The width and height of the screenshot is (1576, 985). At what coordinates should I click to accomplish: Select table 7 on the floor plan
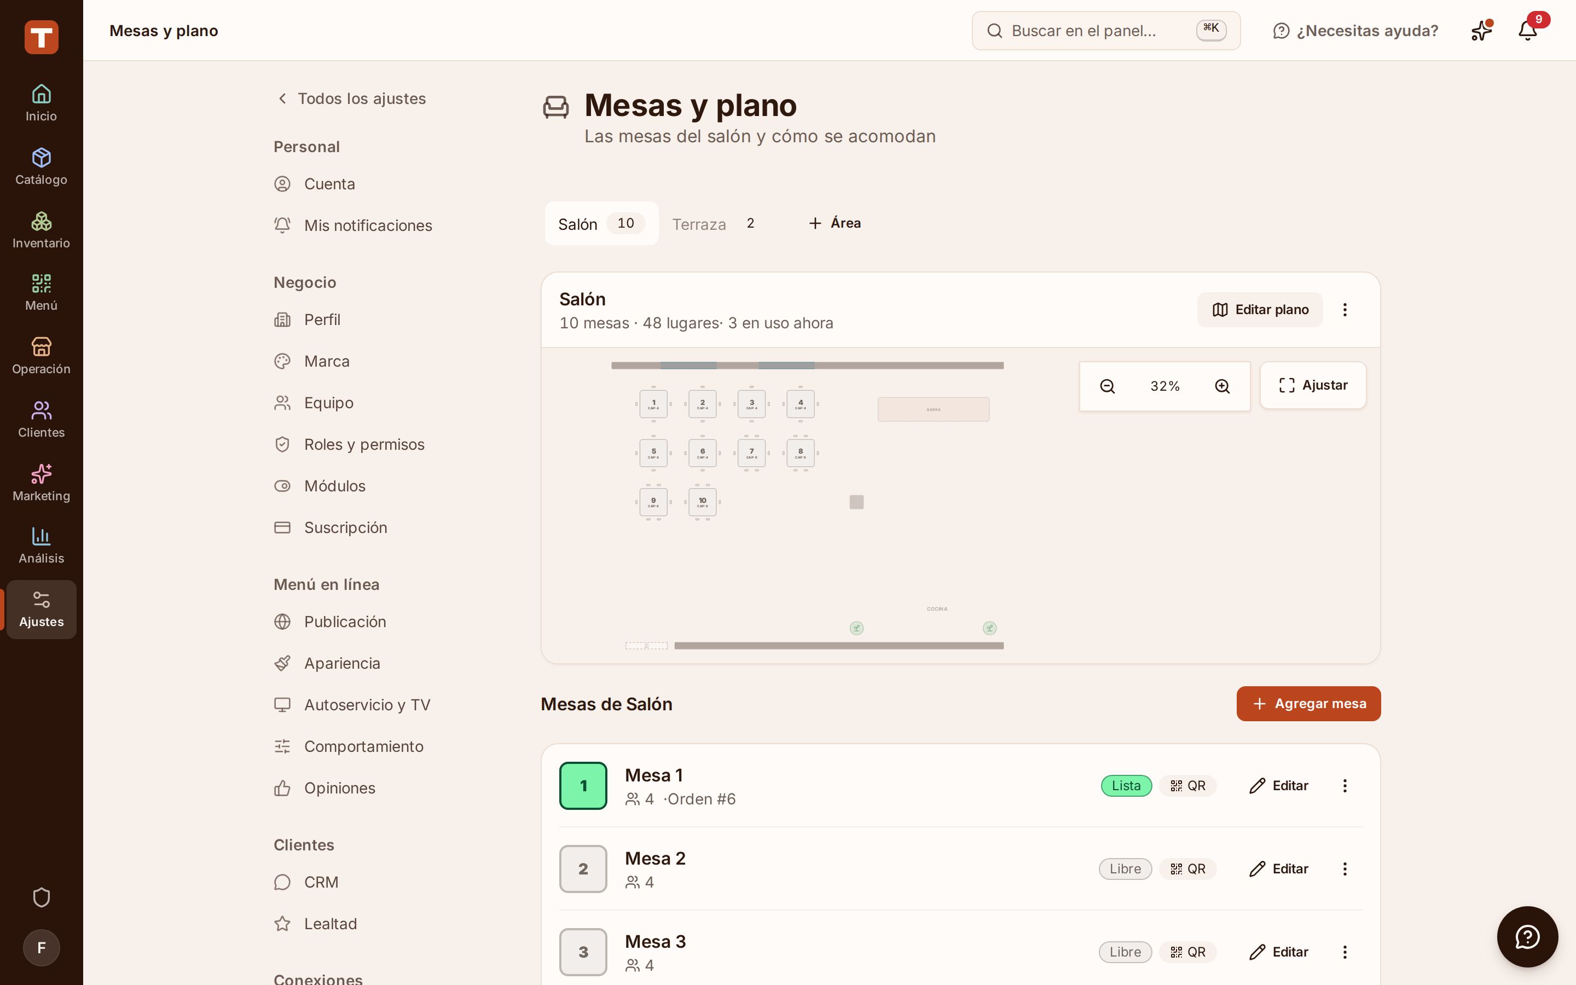point(751,453)
